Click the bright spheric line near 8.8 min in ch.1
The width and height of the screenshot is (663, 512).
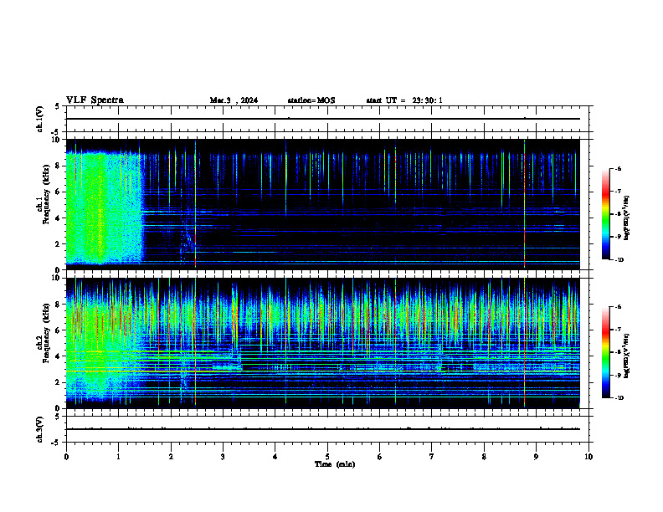point(524,203)
